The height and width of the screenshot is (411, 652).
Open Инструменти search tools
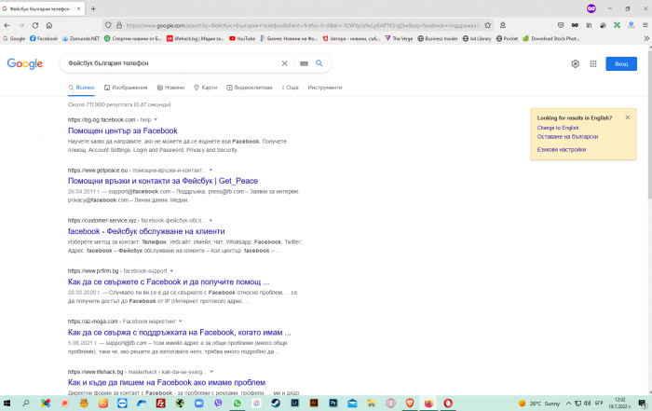pyautogui.click(x=325, y=88)
